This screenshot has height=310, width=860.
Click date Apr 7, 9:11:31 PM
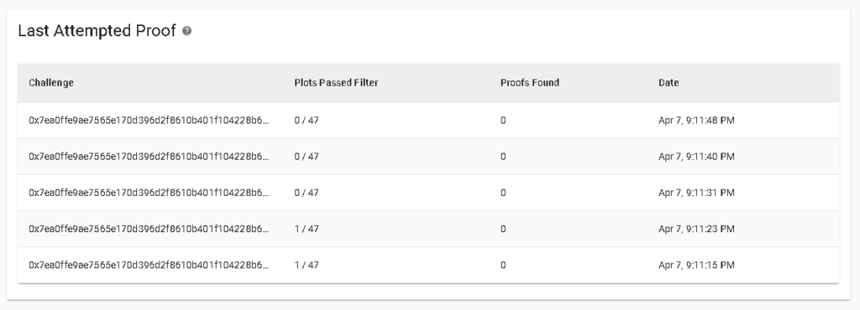point(696,193)
